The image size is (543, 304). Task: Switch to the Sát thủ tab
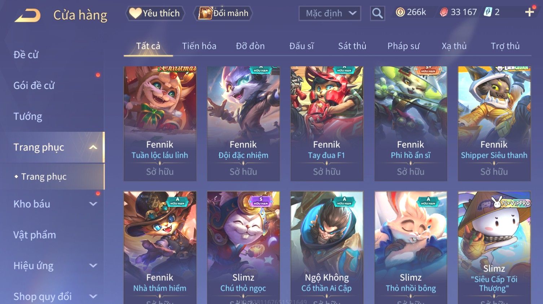[352, 46]
